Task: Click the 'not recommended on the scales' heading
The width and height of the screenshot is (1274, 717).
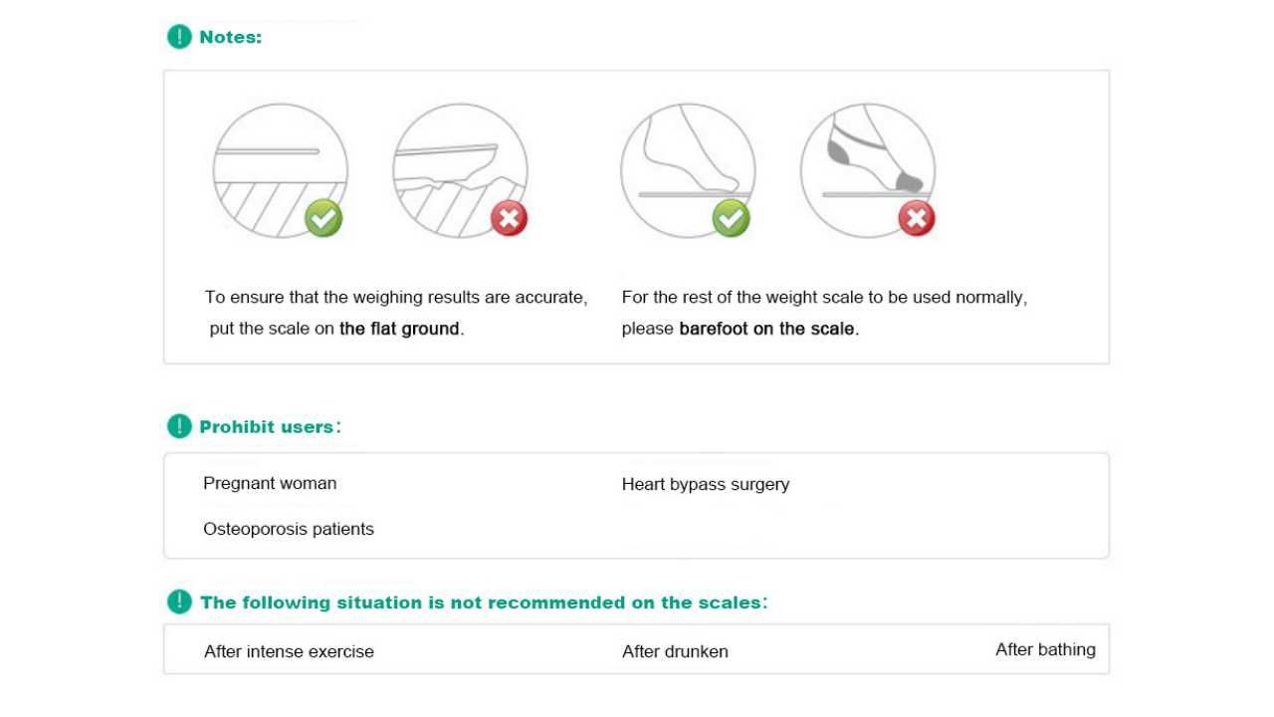Action: coord(483,602)
